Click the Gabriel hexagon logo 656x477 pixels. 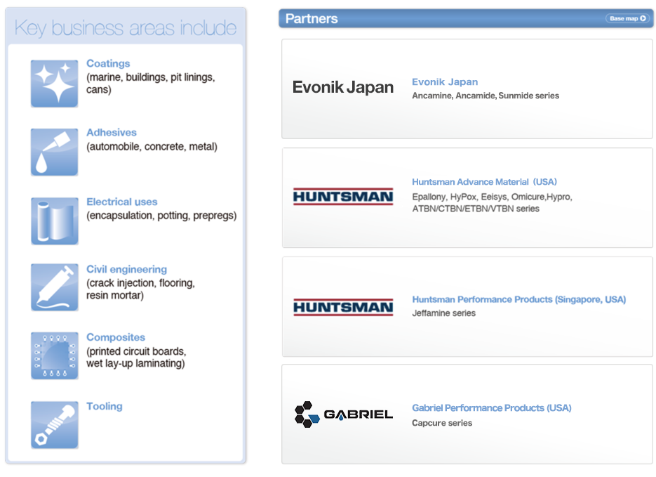click(x=344, y=414)
